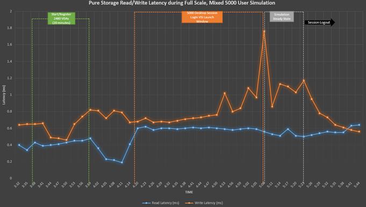The image size is (366, 207).
Task: Select the orange '5000 Desktop Session Login VSI Launch Window' box
Action: pyautogui.click(x=202, y=17)
